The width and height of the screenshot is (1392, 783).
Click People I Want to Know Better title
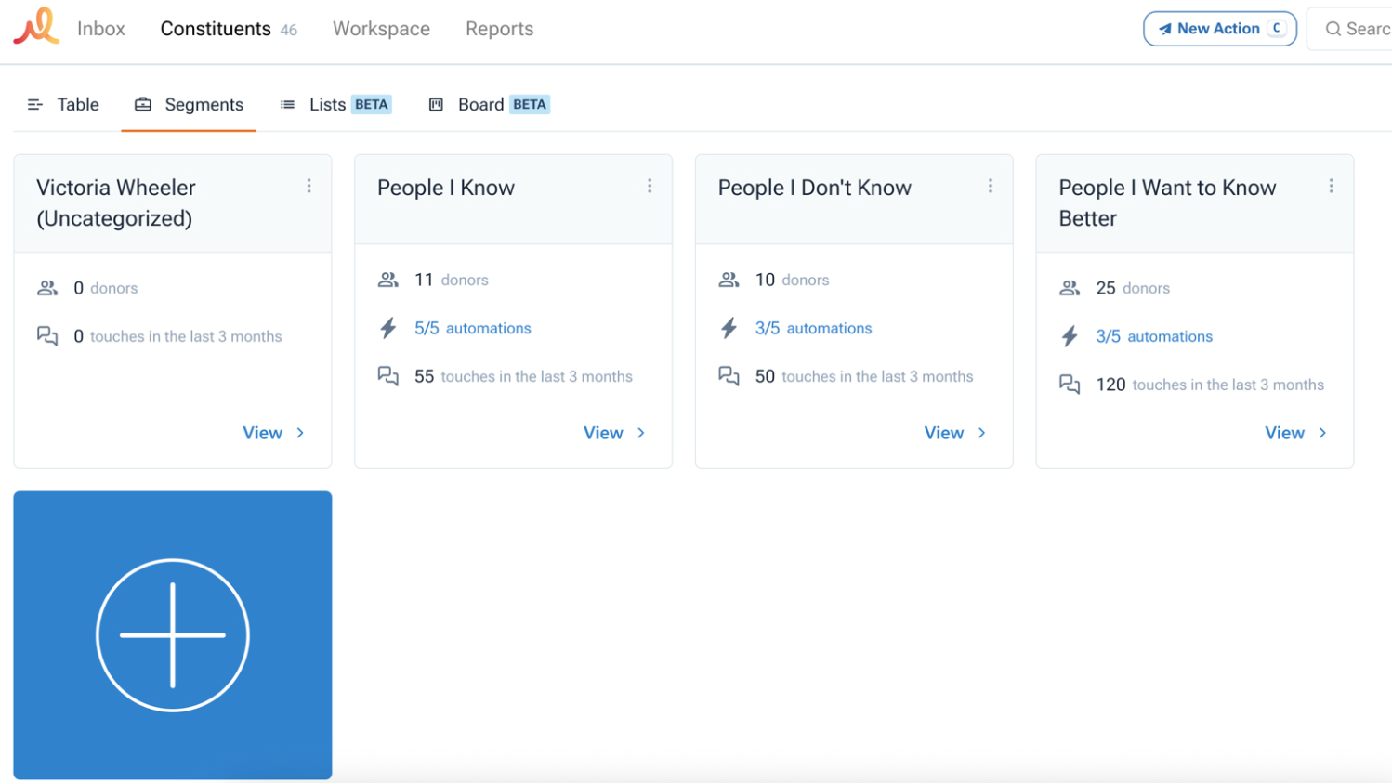pyautogui.click(x=1167, y=202)
